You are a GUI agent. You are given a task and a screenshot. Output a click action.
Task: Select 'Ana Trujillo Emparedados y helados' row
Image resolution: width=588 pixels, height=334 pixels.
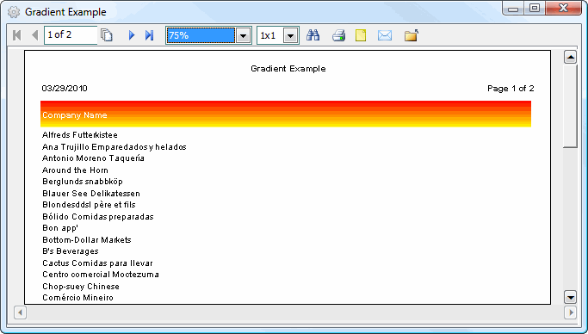pyautogui.click(x=114, y=147)
